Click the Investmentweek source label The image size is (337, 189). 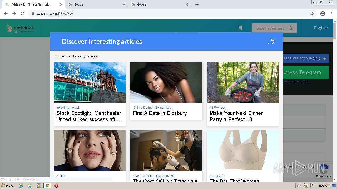click(68, 108)
